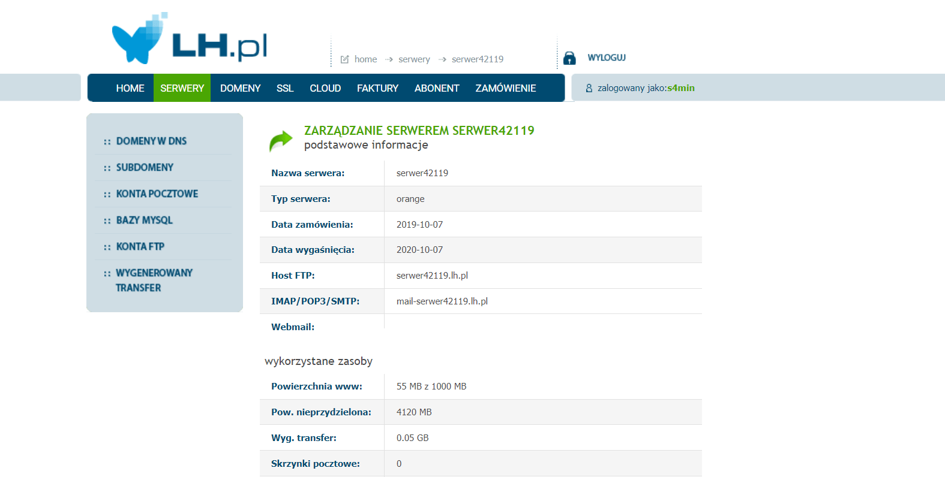The height and width of the screenshot is (477, 945).
Task: Click the Webmail: label
Action: 293,327
